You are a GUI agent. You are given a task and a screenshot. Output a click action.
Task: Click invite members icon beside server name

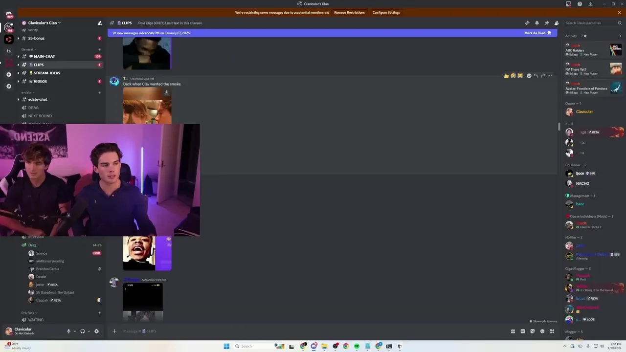pos(100,23)
